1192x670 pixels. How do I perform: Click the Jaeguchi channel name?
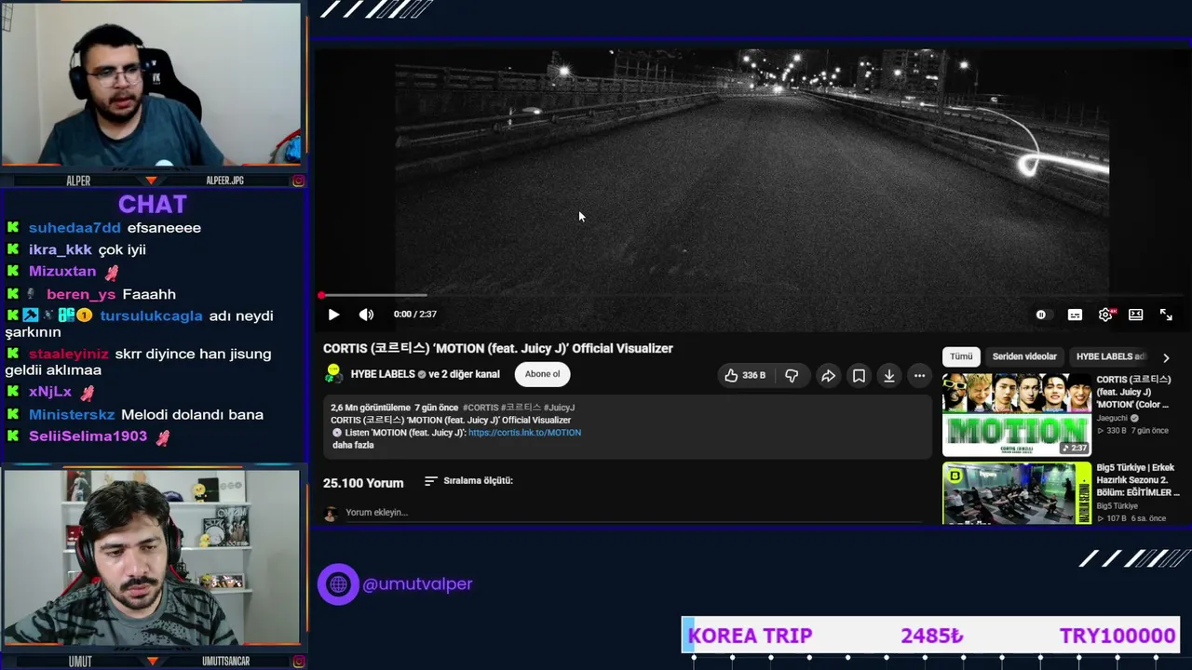1112,419
